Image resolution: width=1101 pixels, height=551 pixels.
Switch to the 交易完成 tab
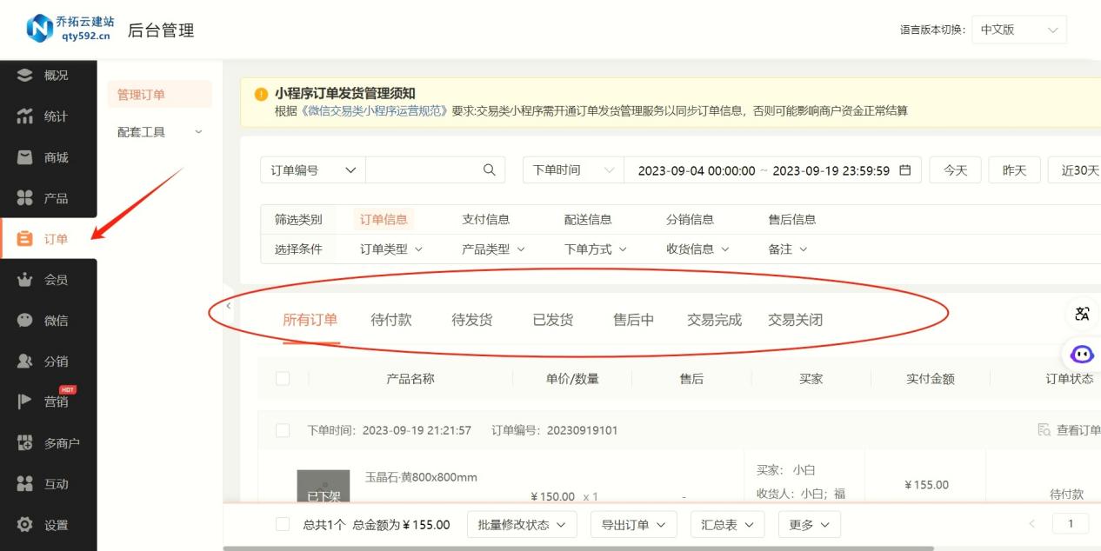tap(714, 320)
